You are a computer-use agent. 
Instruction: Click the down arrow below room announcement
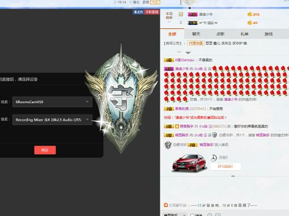point(188,52)
